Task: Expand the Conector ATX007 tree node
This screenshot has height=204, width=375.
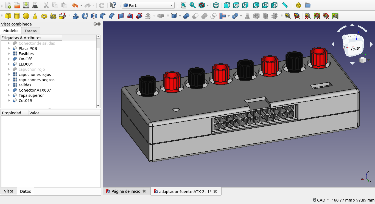Action: pyautogui.click(x=9, y=90)
